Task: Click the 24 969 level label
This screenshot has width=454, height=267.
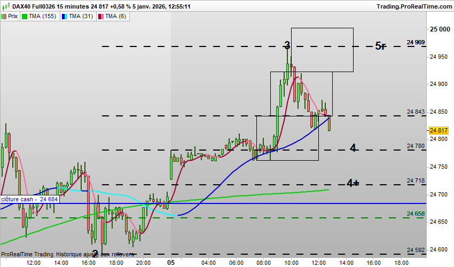Action: click(416, 42)
